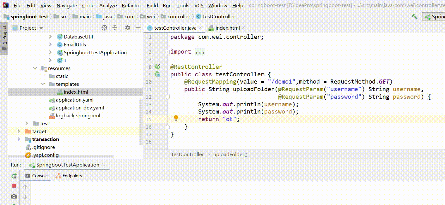The image size is (445, 205).
Task: Click the Locate/Select Opened File target icon
Action: (104, 28)
